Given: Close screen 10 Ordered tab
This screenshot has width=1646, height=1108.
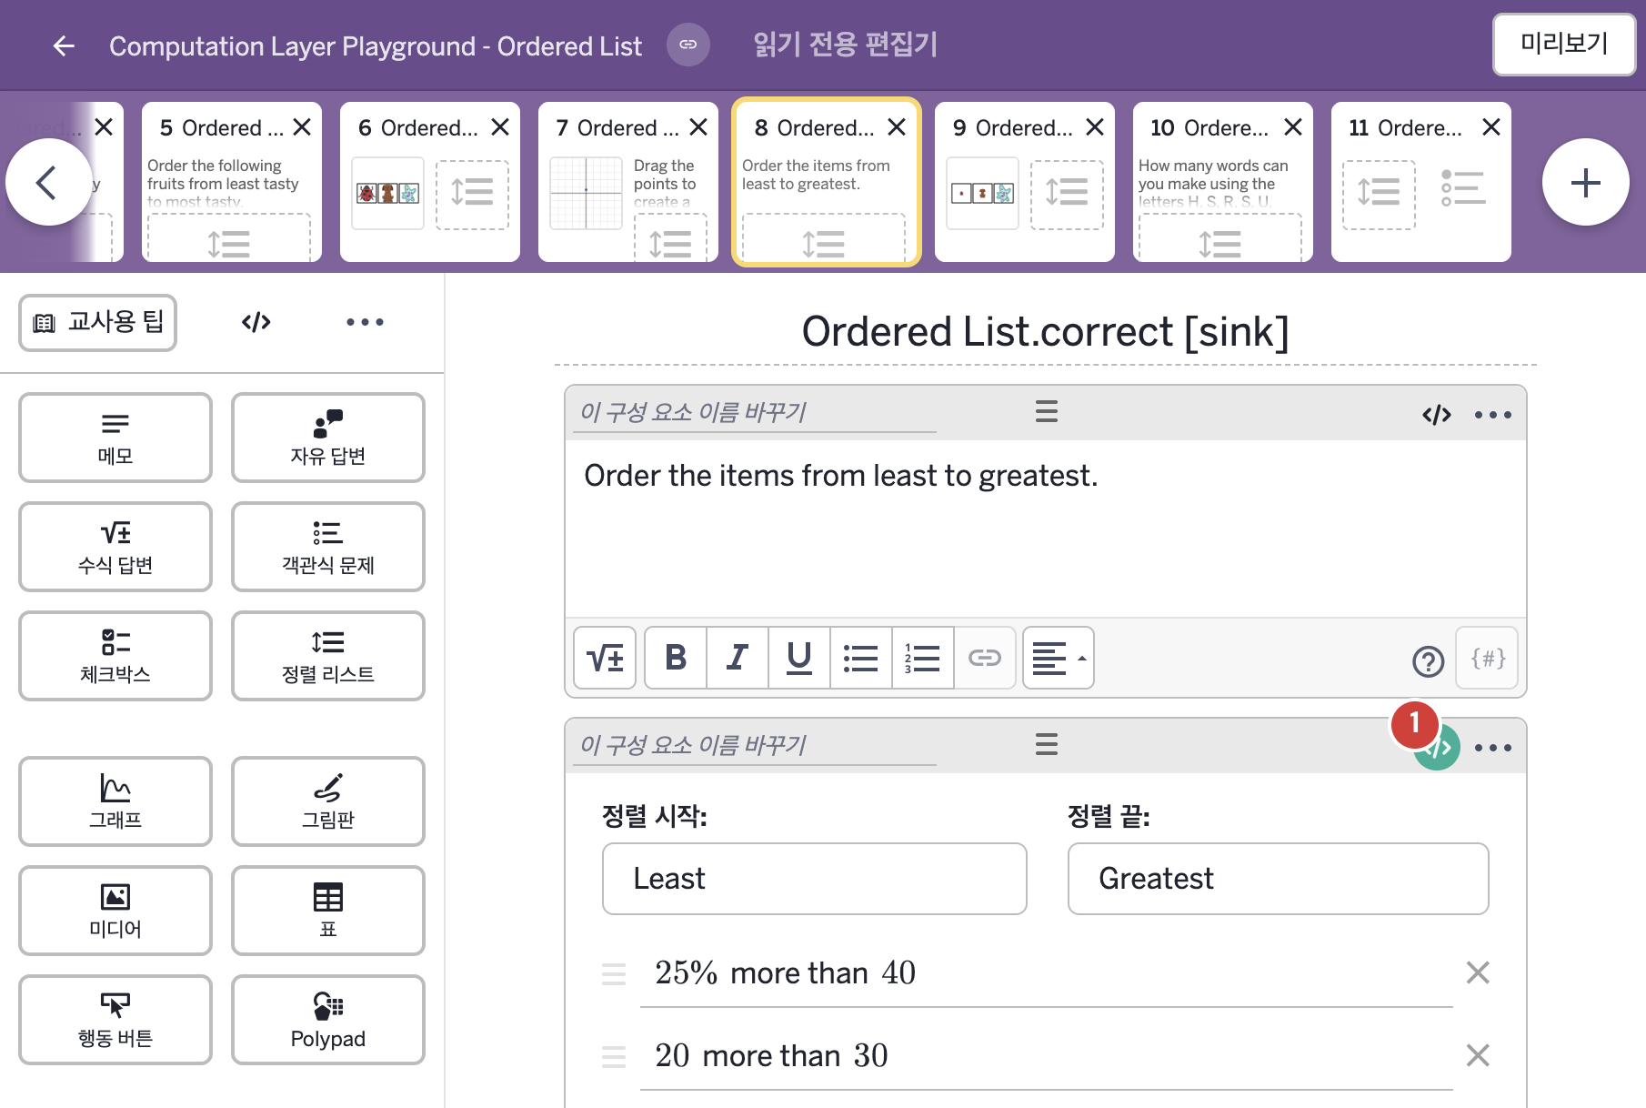Looking at the screenshot, I should pos(1293,127).
